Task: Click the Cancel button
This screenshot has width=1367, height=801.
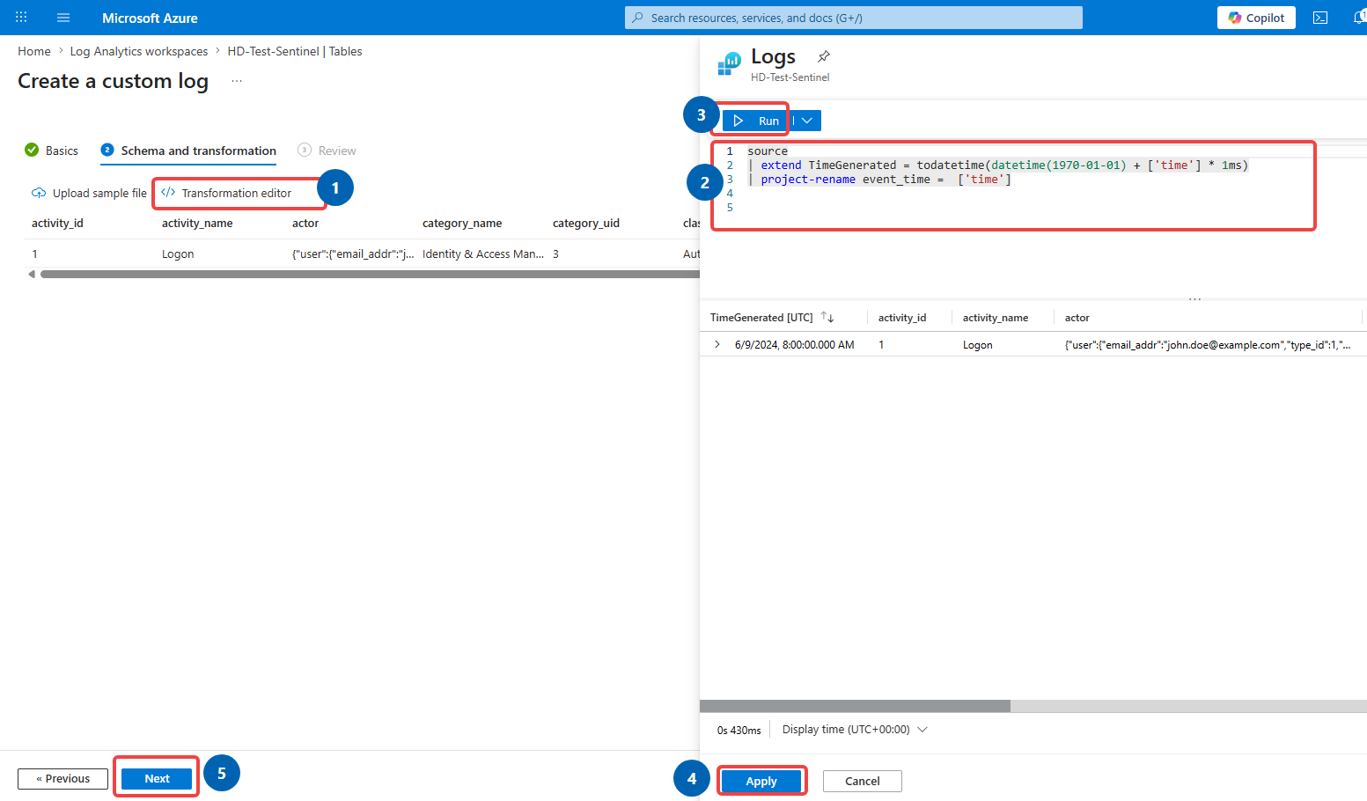Action: point(863,781)
